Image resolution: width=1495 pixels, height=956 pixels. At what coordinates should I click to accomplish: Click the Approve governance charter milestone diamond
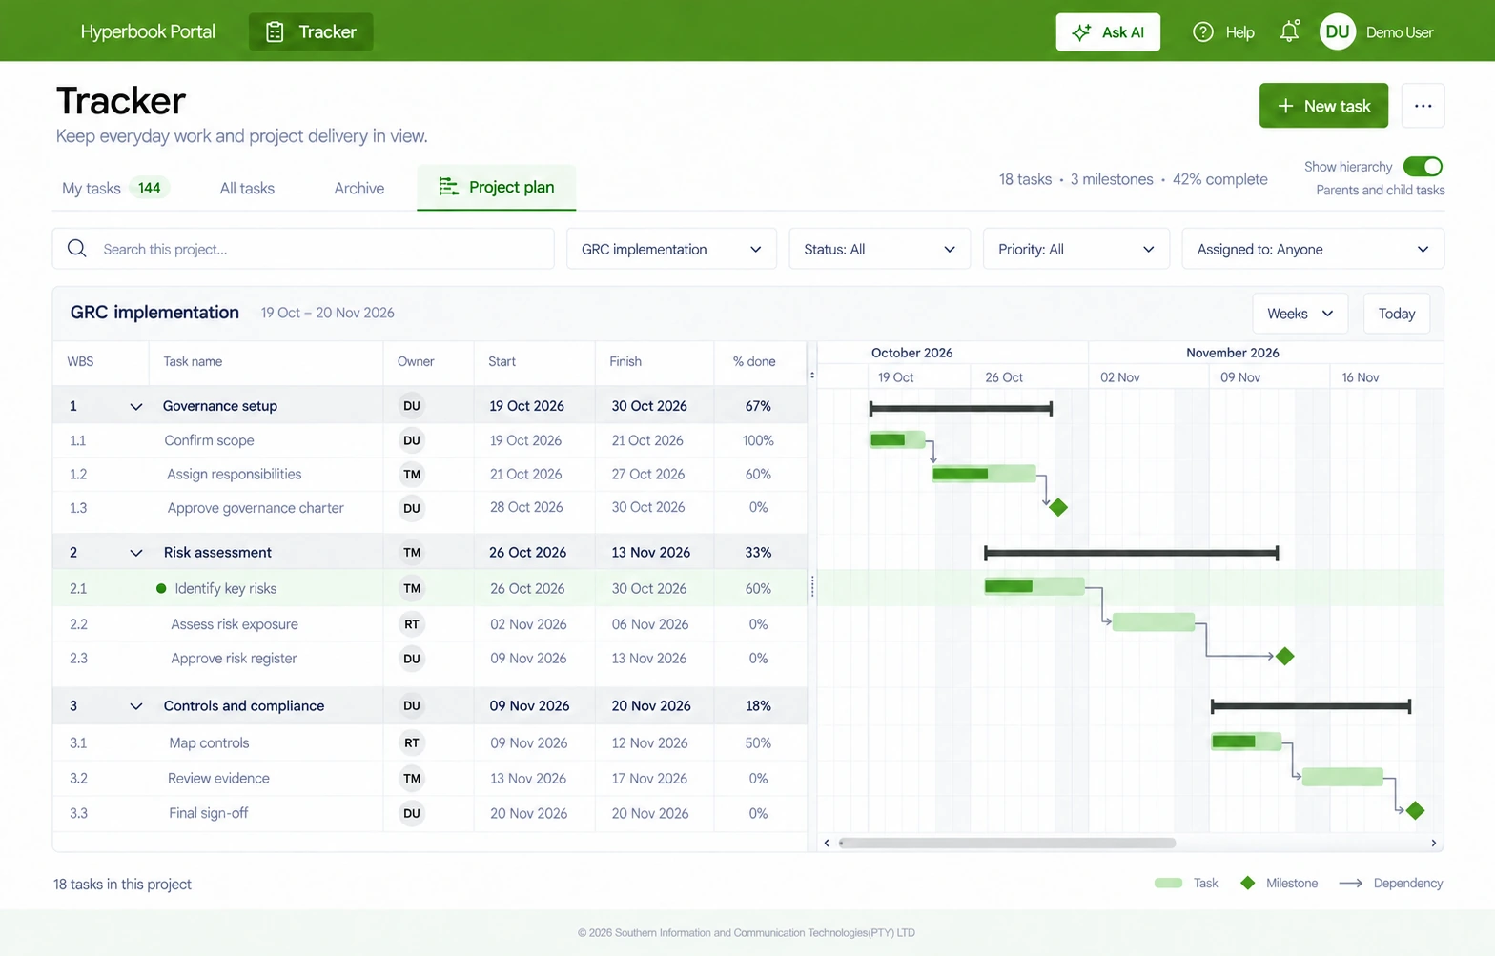pyautogui.click(x=1058, y=507)
